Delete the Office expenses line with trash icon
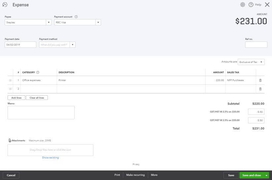 260,80
